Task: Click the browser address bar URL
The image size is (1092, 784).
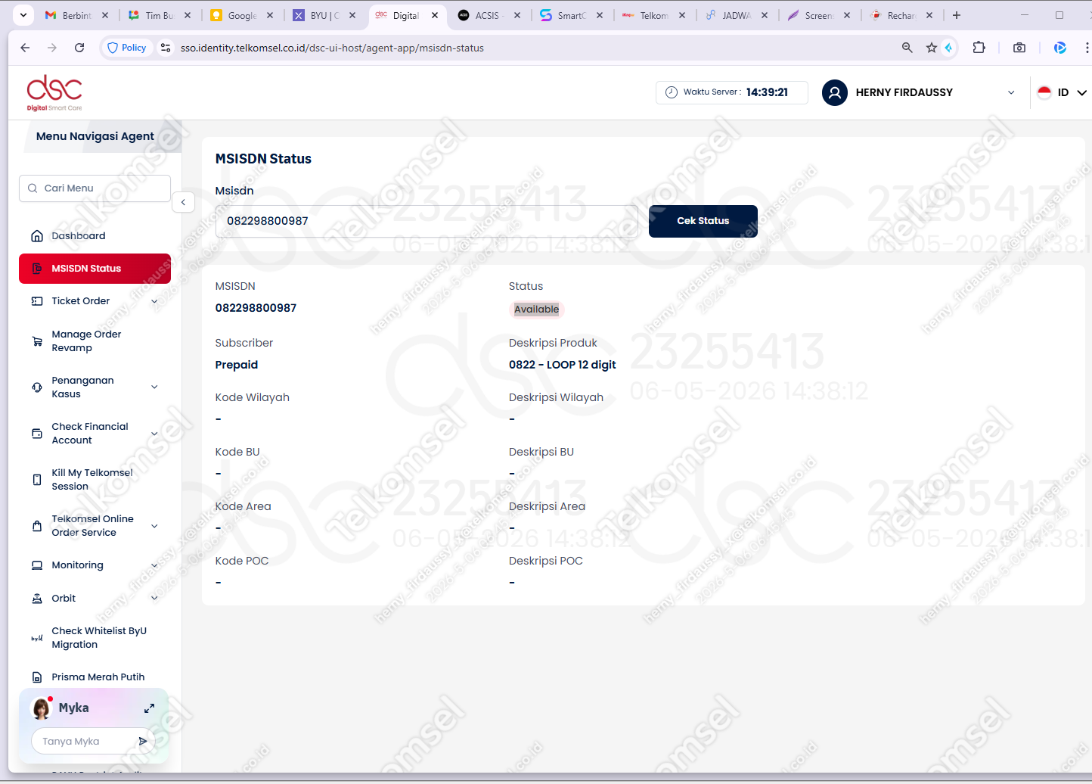Action: click(x=332, y=48)
